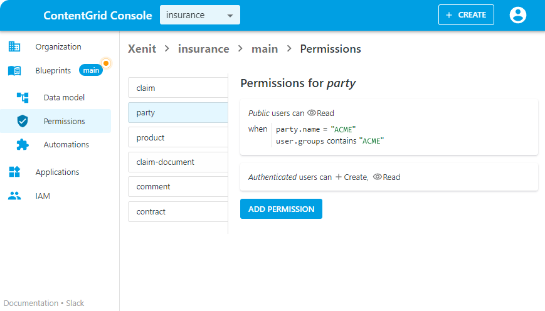The height and width of the screenshot is (311, 545).
Task: Select the contract entity tab
Action: [177, 211]
